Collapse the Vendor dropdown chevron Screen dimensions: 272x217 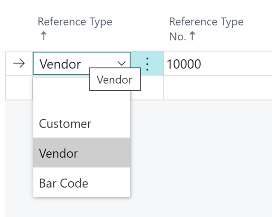click(x=122, y=64)
